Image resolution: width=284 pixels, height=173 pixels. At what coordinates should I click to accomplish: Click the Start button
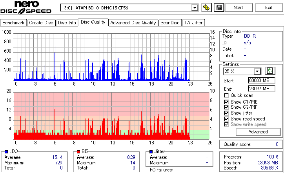[238, 7]
